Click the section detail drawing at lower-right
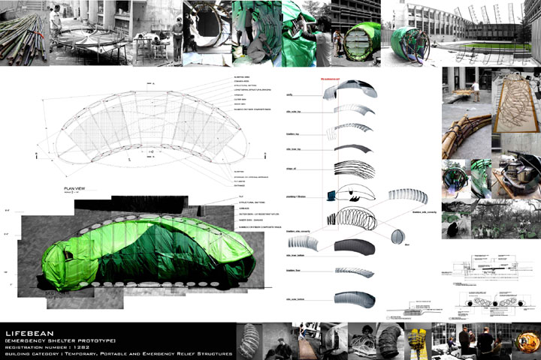 click(488, 285)
